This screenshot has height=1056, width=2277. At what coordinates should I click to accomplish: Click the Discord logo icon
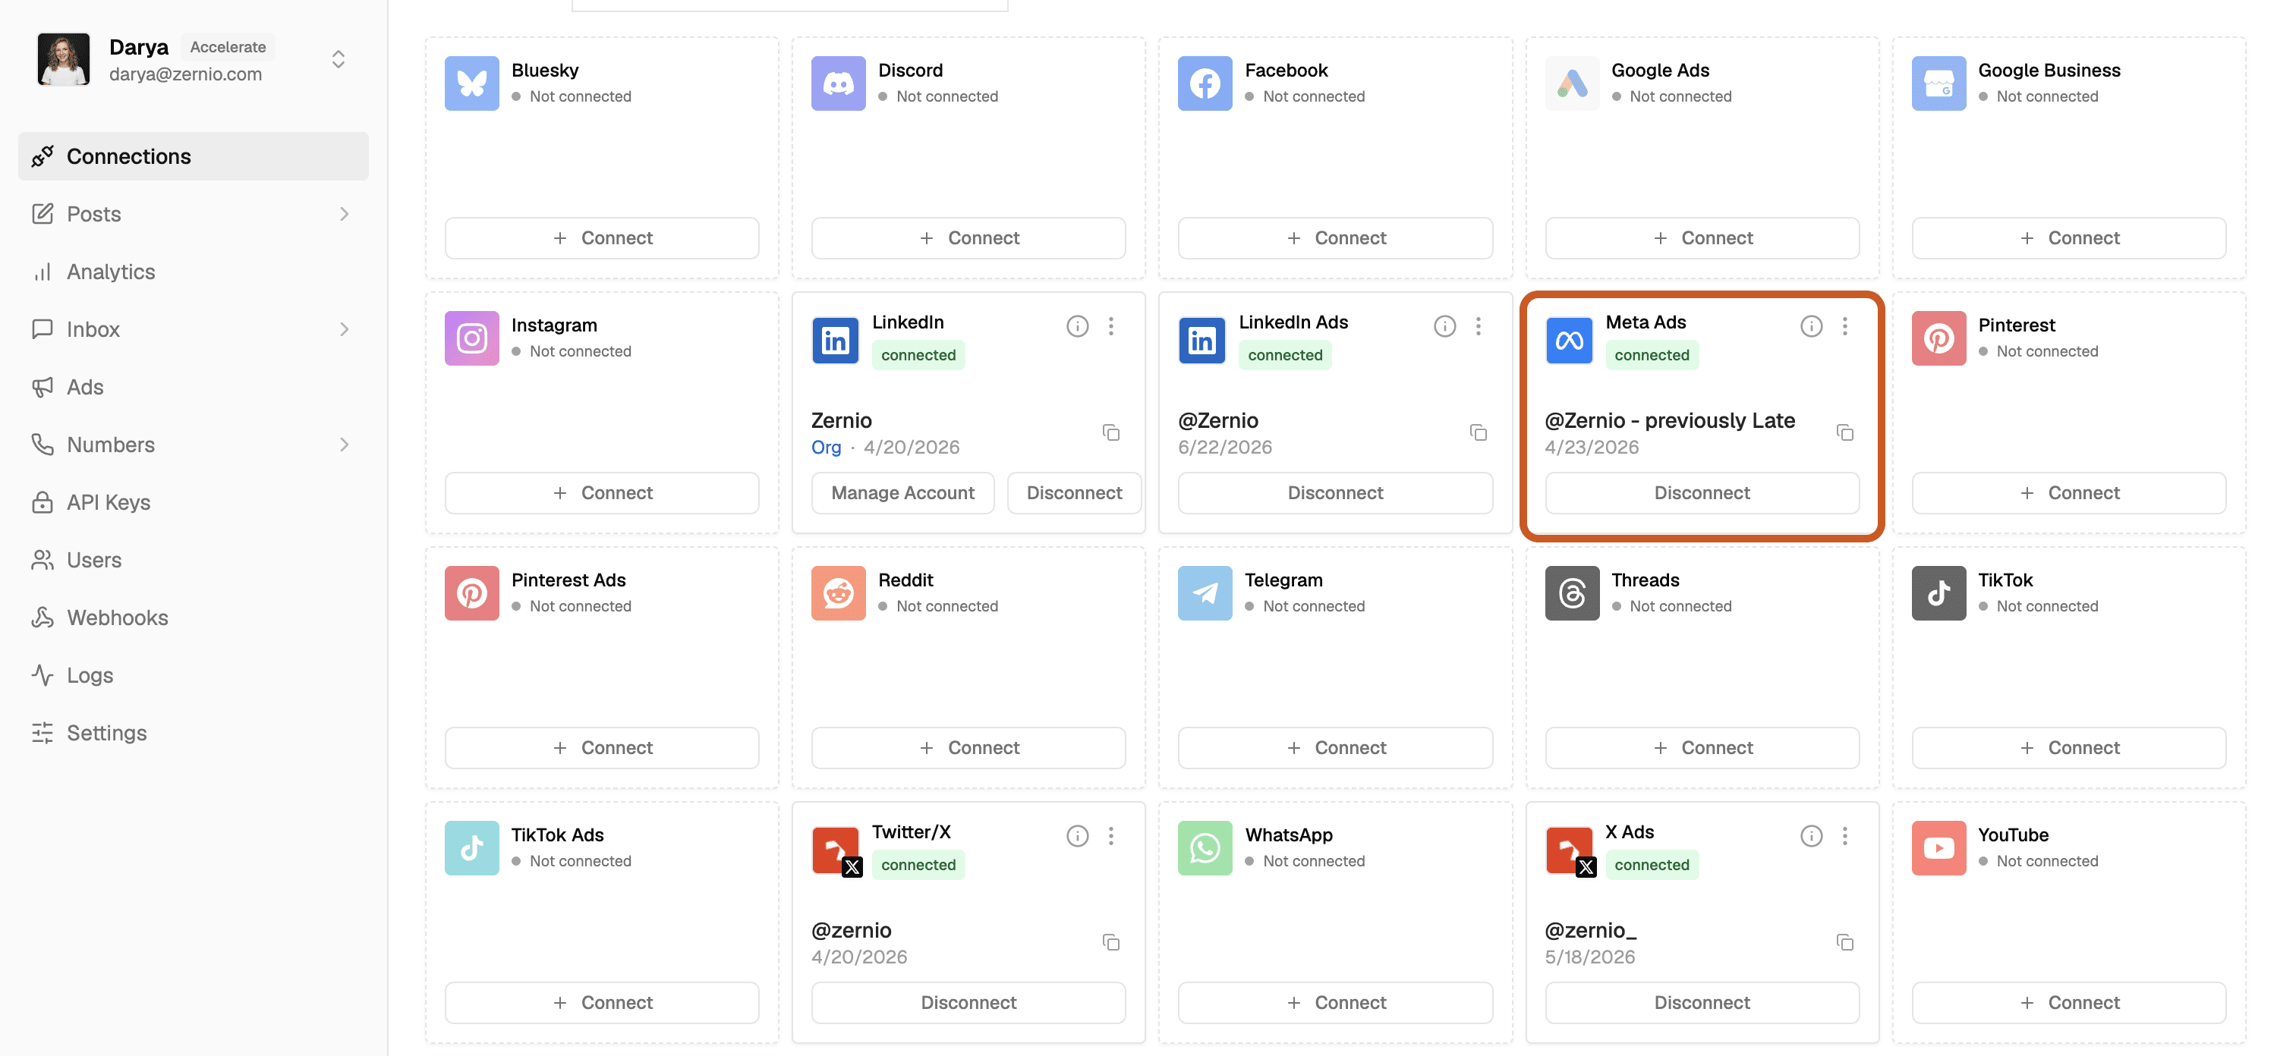click(x=838, y=83)
